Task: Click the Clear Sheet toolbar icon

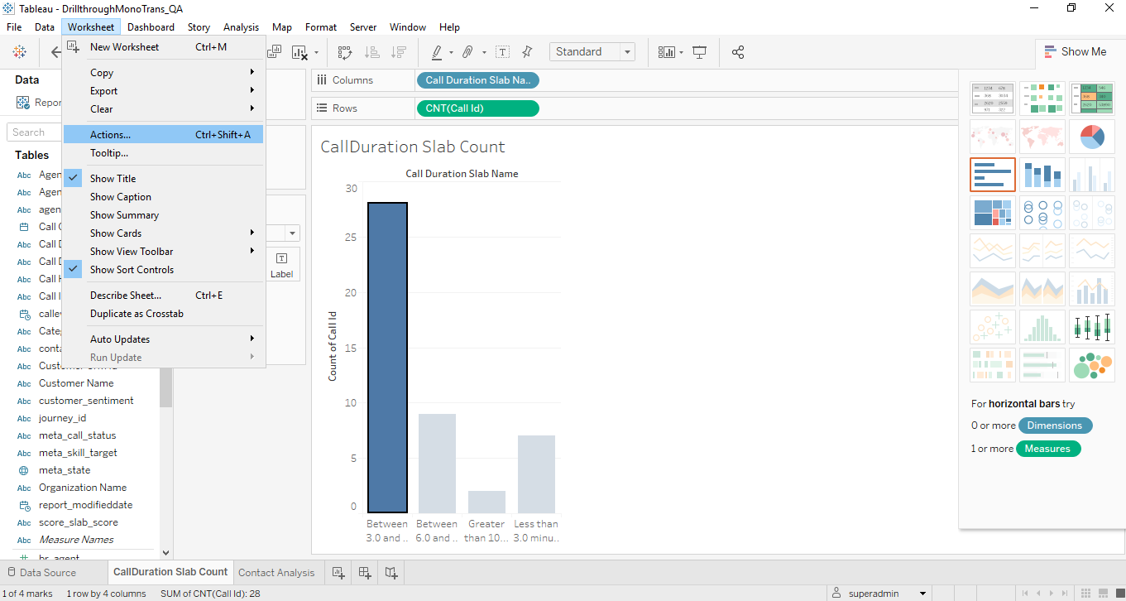Action: point(299,52)
